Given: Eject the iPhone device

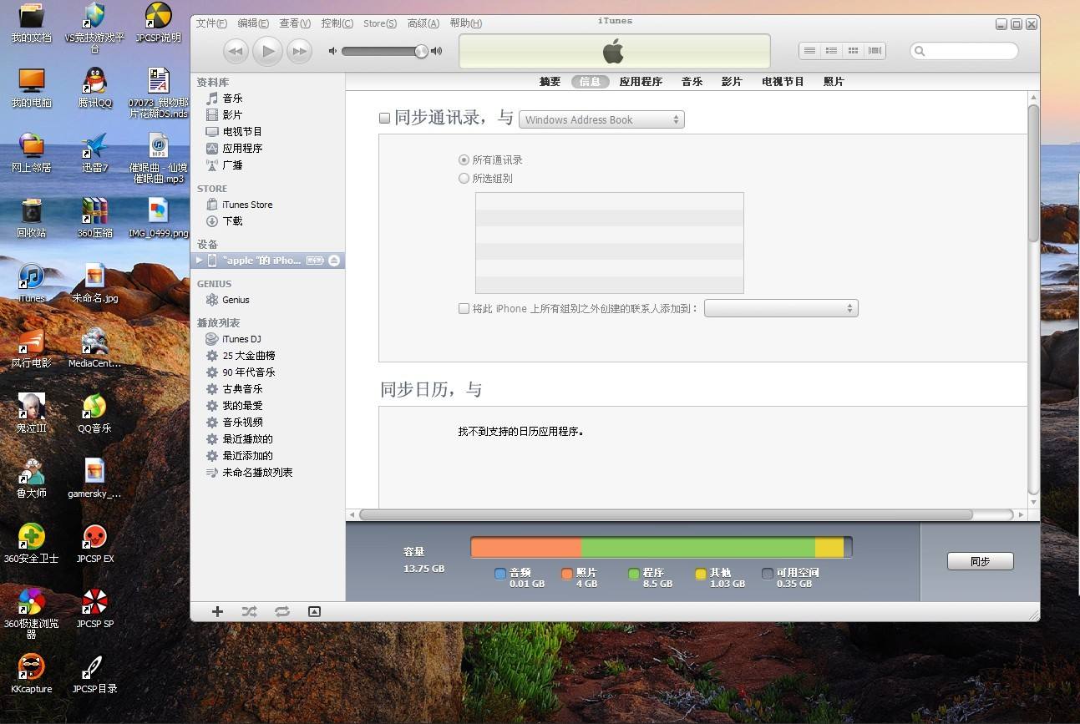Looking at the screenshot, I should (x=334, y=261).
